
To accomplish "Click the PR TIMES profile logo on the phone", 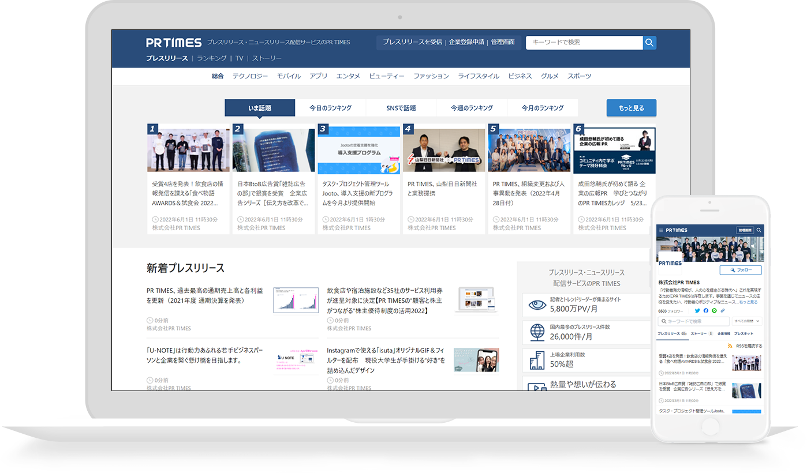I will (x=670, y=263).
